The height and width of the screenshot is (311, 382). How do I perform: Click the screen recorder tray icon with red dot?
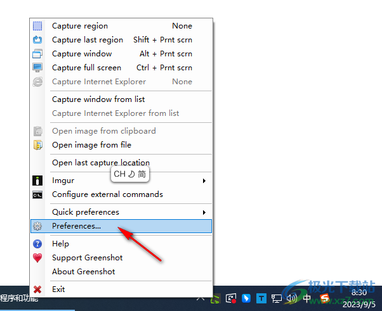(231, 298)
